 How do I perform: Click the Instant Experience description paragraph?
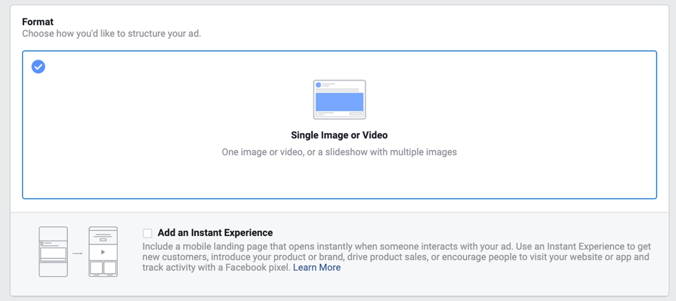point(394,252)
